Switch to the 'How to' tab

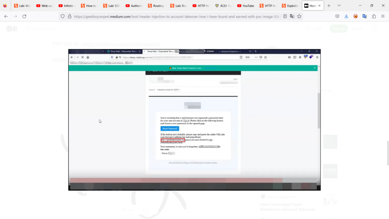point(89,6)
